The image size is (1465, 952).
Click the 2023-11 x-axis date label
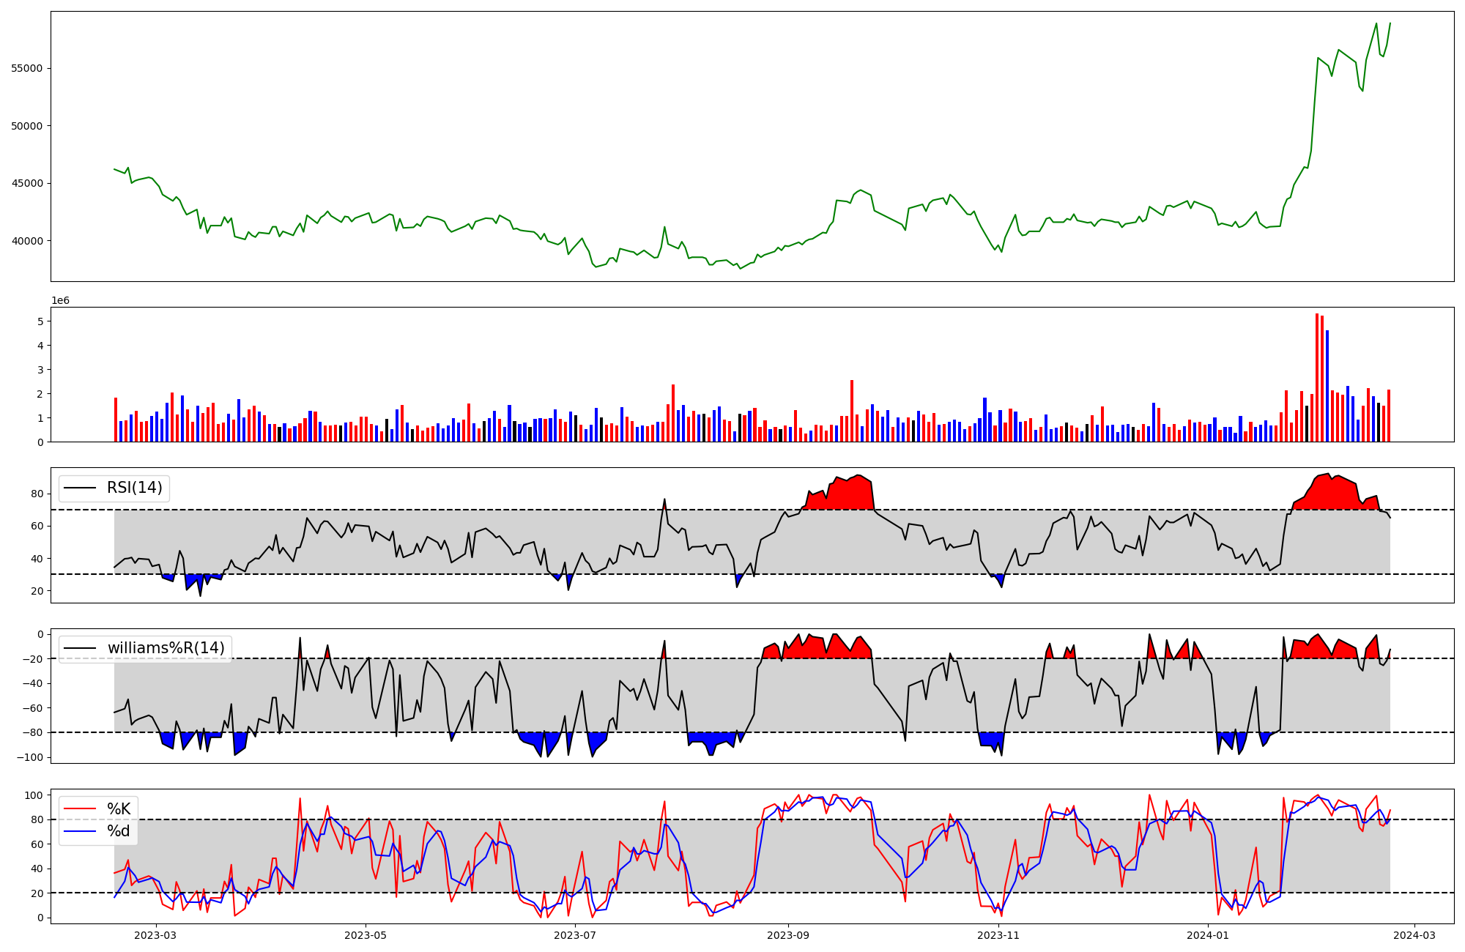[x=998, y=935]
